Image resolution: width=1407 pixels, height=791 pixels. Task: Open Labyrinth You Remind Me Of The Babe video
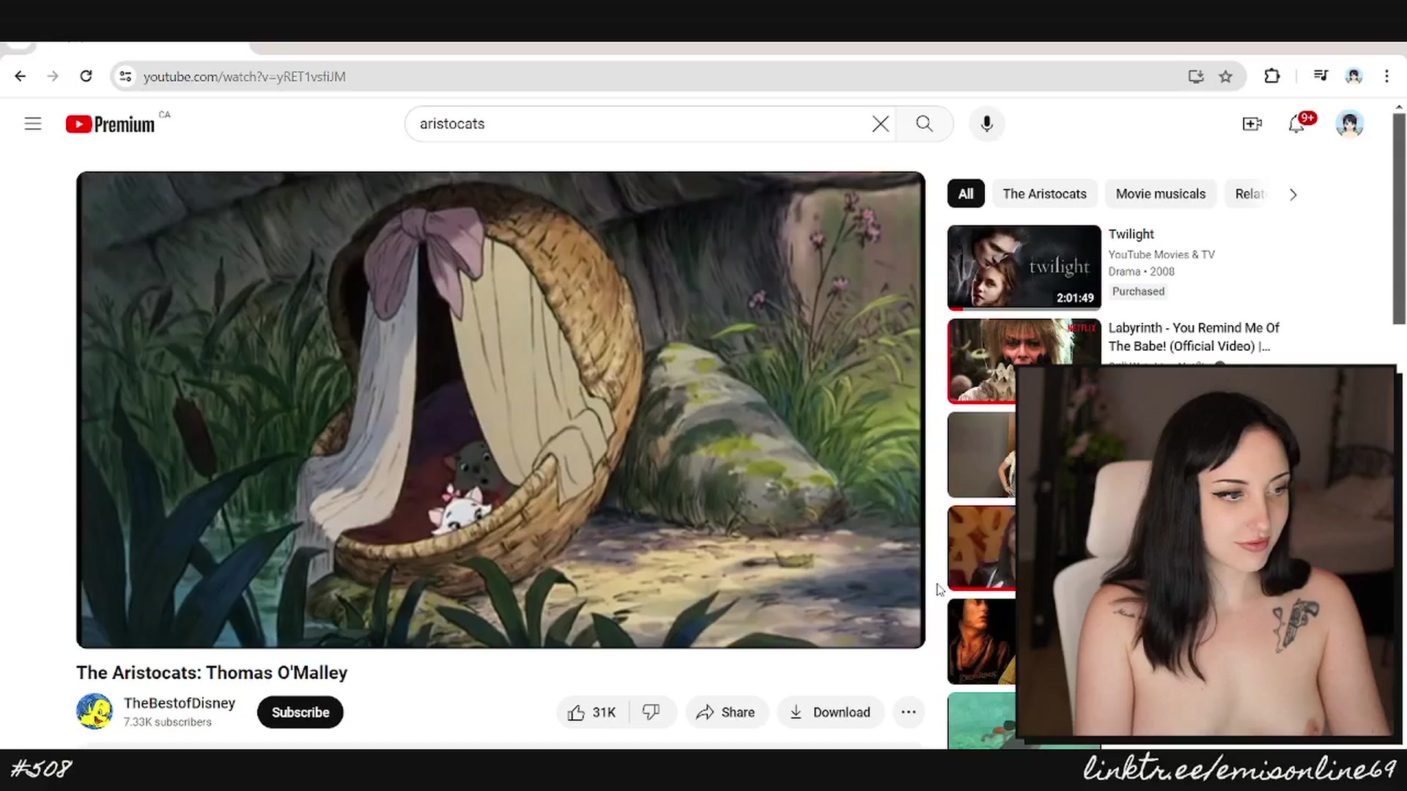[x=1194, y=337]
